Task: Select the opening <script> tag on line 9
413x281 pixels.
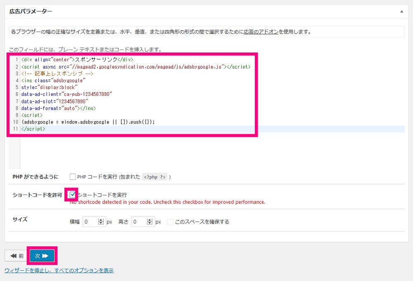Action: pyautogui.click(x=32, y=115)
